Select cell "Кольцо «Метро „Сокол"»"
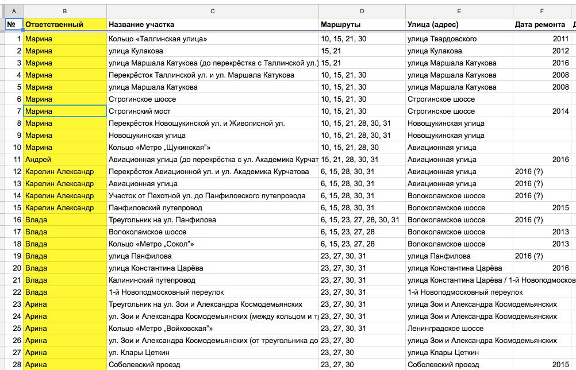This screenshot has width=576, height=370. pyautogui.click(x=212, y=244)
